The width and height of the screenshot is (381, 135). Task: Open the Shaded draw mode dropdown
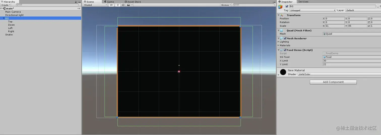point(96,5)
